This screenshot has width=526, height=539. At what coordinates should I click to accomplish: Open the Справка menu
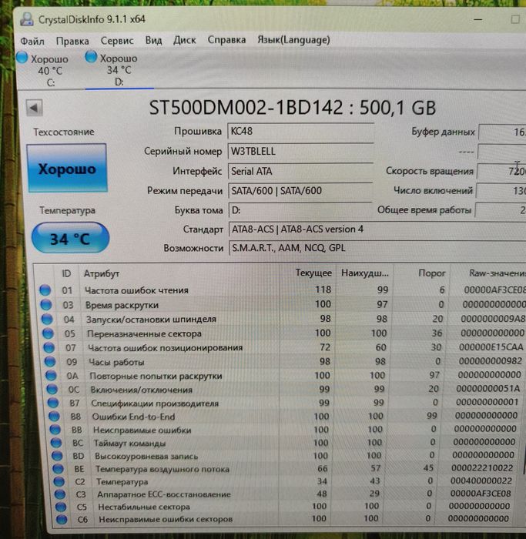pos(226,40)
